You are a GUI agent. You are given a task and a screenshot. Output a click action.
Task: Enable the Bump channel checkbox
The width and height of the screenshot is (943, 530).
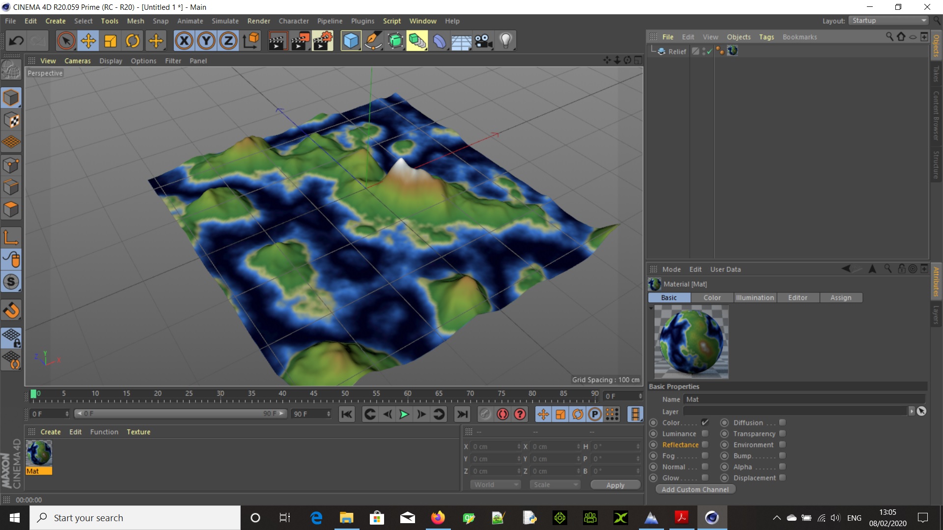tap(782, 455)
